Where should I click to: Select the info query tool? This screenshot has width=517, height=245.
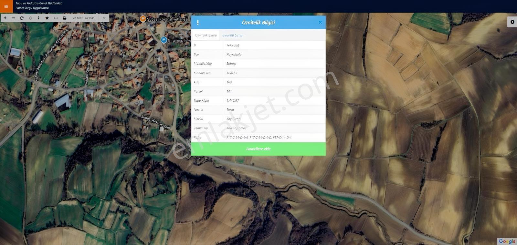38,18
